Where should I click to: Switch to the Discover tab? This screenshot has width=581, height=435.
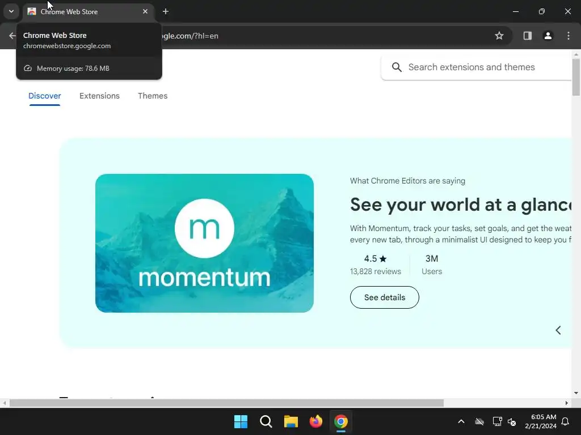tap(44, 96)
